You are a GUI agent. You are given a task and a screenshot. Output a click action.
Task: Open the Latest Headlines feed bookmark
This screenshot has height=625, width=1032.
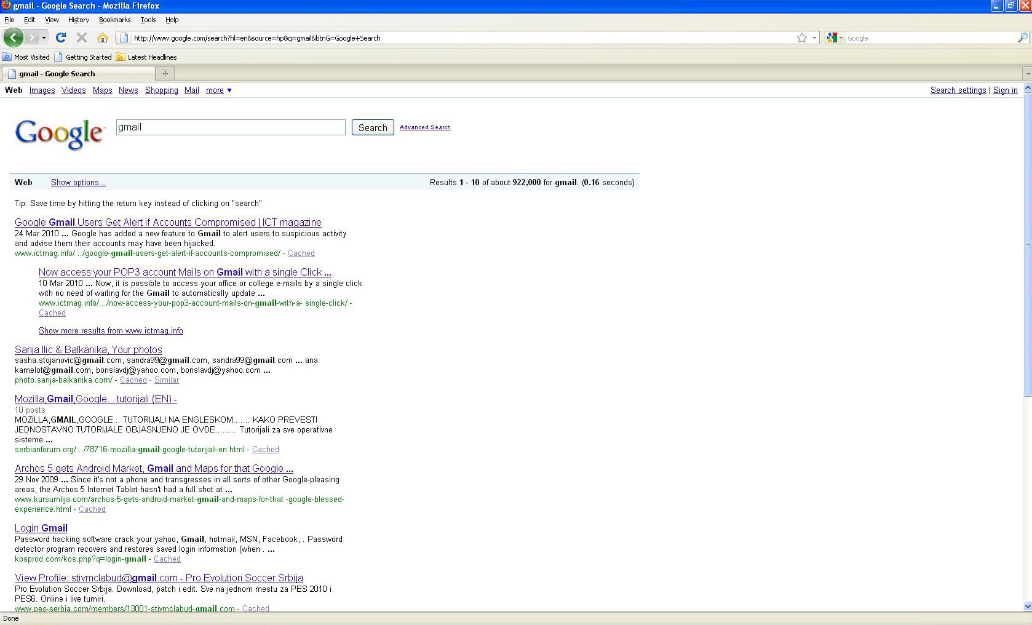point(146,57)
